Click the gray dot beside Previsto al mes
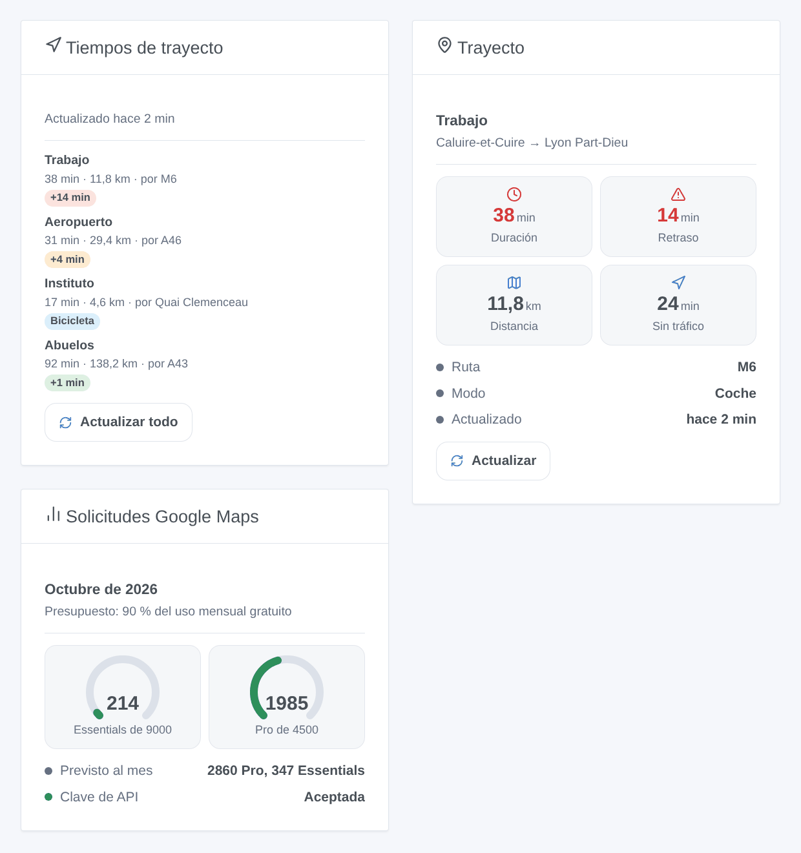 48,771
